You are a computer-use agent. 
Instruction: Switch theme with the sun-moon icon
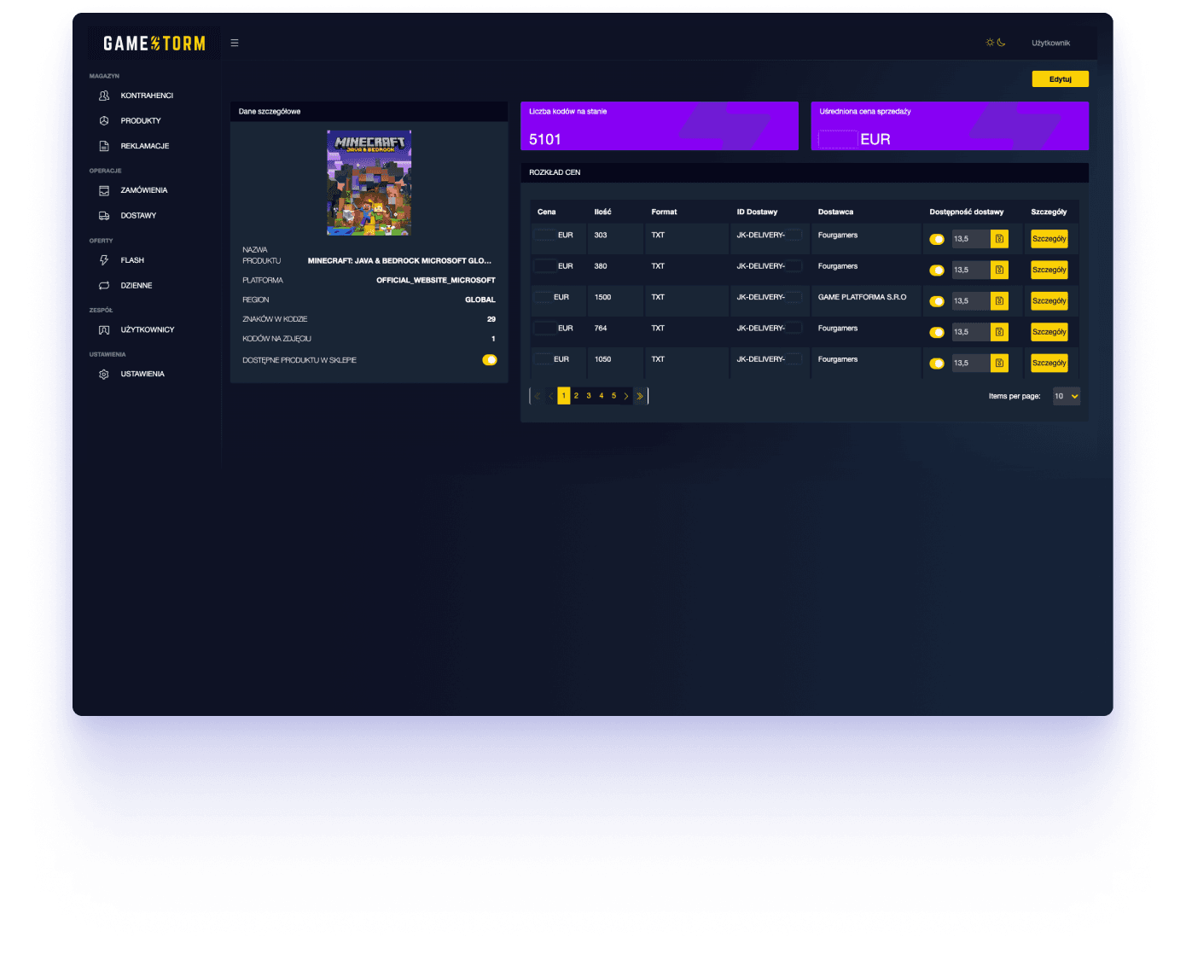(x=996, y=43)
